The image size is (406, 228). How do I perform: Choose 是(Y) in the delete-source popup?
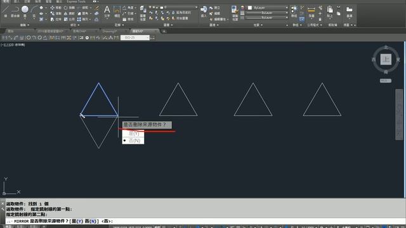coord(133,134)
